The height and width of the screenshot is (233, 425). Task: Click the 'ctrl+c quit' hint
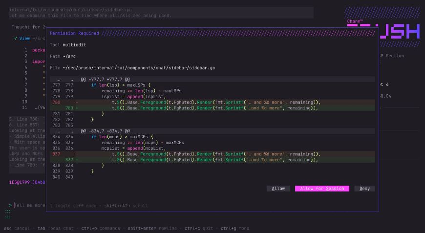pyautogui.click(x=199, y=228)
